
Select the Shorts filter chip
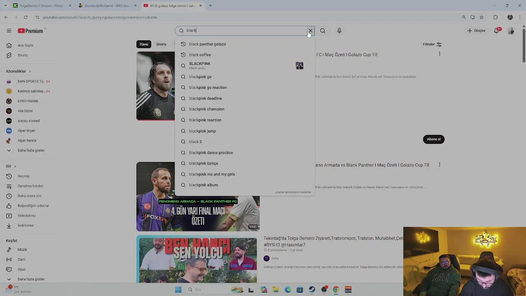(x=161, y=44)
